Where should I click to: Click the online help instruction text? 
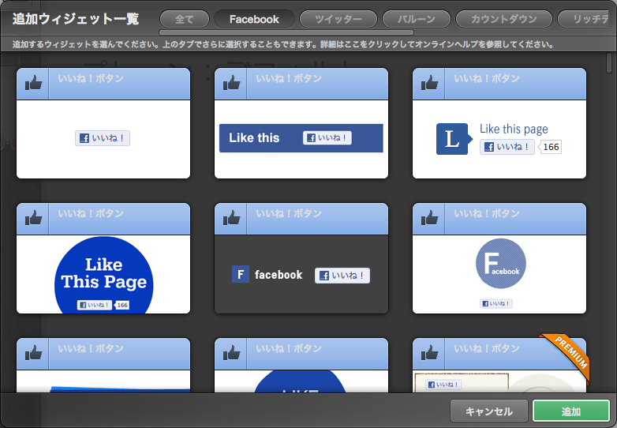(283, 44)
